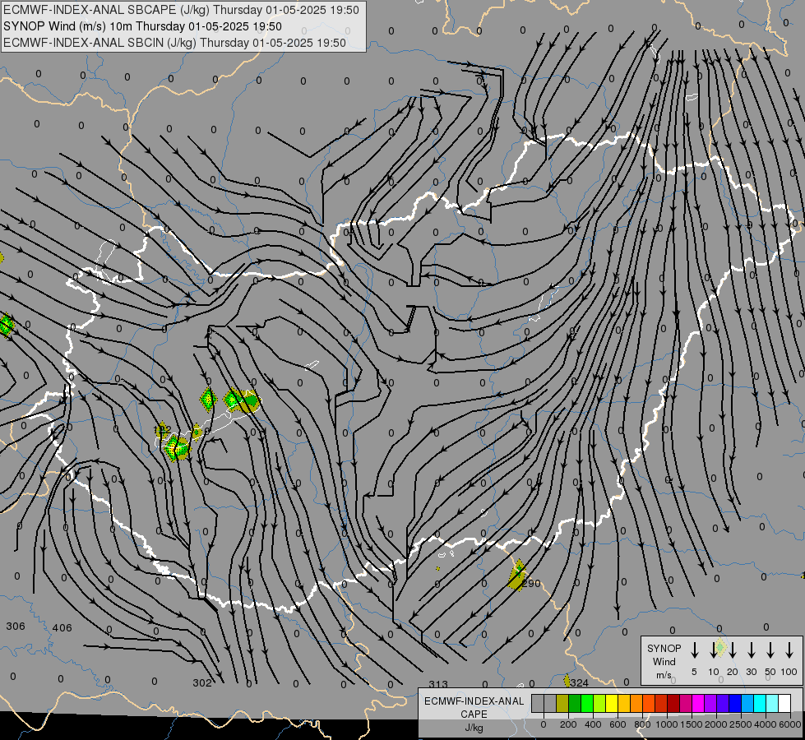Click the 'J/kg' unit in CAPE legend
This screenshot has width=805, height=740.
click(x=474, y=728)
